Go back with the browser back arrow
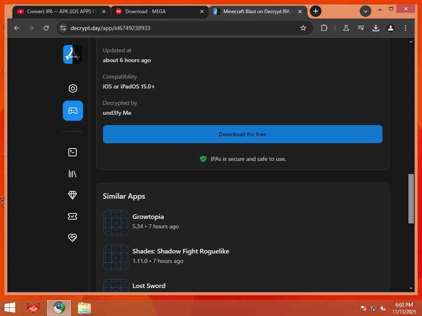 pos(16,28)
